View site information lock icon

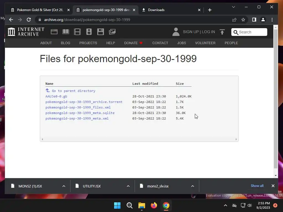pyautogui.click(x=40, y=20)
